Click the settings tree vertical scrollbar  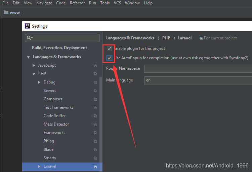[101, 124]
